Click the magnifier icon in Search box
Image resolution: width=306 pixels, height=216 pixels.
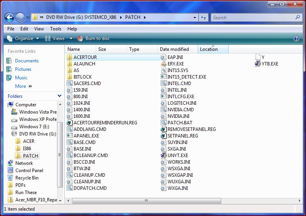pos(298,17)
